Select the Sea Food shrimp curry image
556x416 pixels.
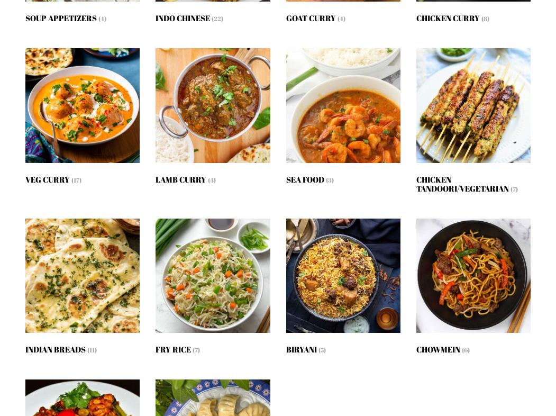tap(343, 105)
